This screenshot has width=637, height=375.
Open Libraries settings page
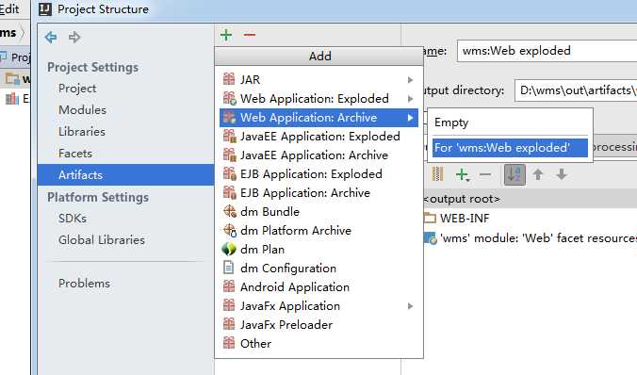[82, 131]
